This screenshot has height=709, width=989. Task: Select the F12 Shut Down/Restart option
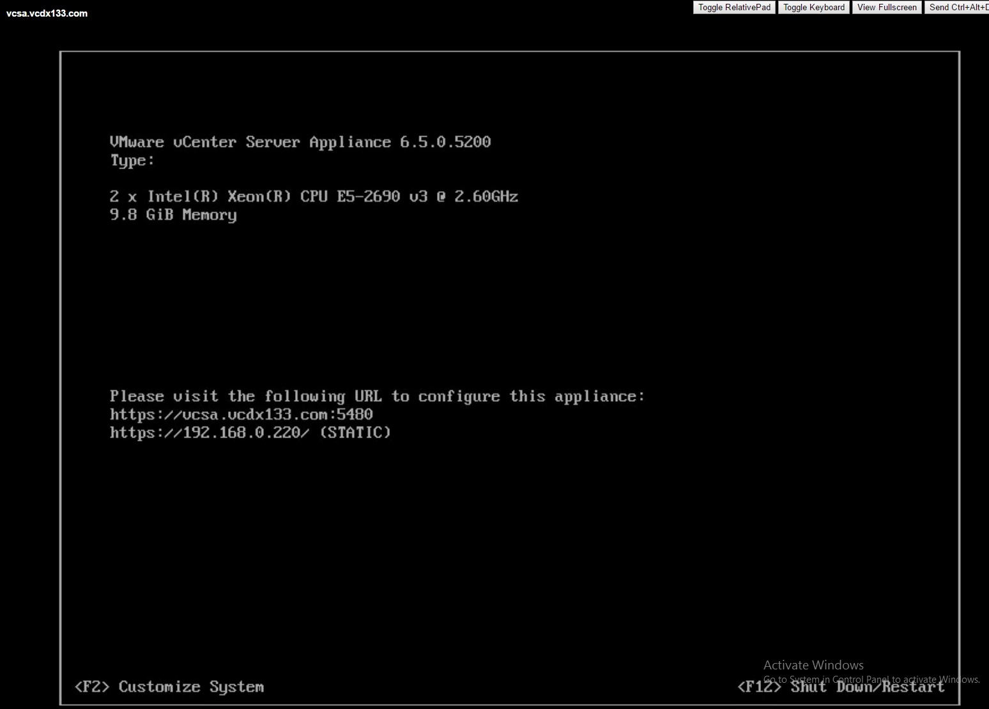point(840,687)
